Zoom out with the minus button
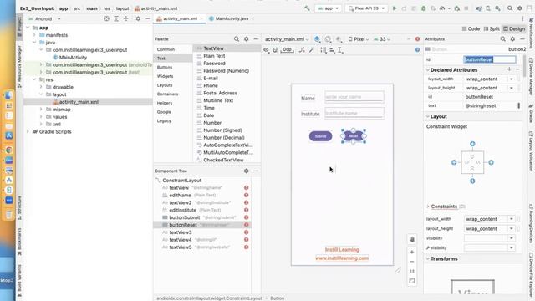535x301 pixels. coord(412,262)
